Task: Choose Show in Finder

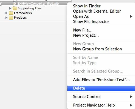Action: pyautogui.click(x=87, y=6)
